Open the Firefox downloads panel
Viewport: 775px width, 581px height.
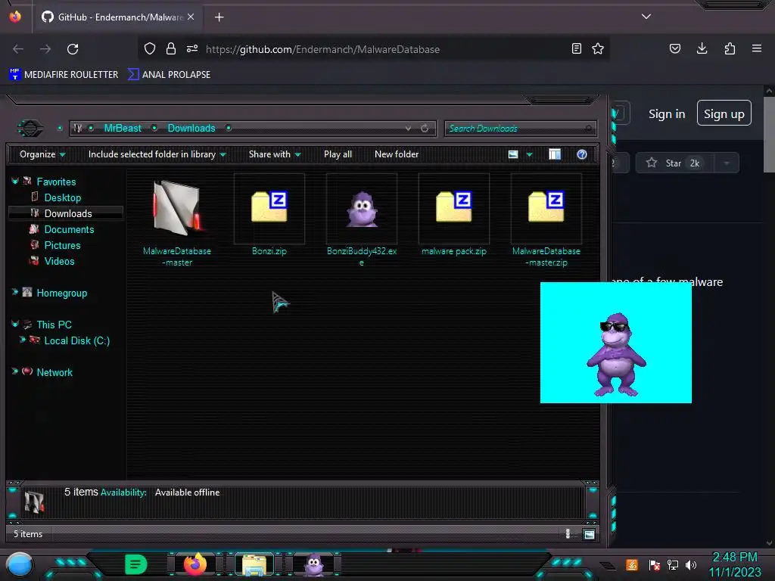click(702, 48)
